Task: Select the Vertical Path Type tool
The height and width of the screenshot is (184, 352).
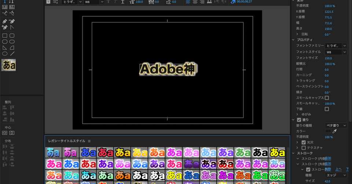Action: (12, 13)
